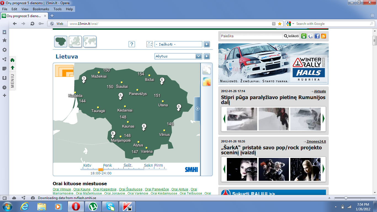Click the Ieškoti search button
This screenshot has width=377, height=212.
click(291, 36)
